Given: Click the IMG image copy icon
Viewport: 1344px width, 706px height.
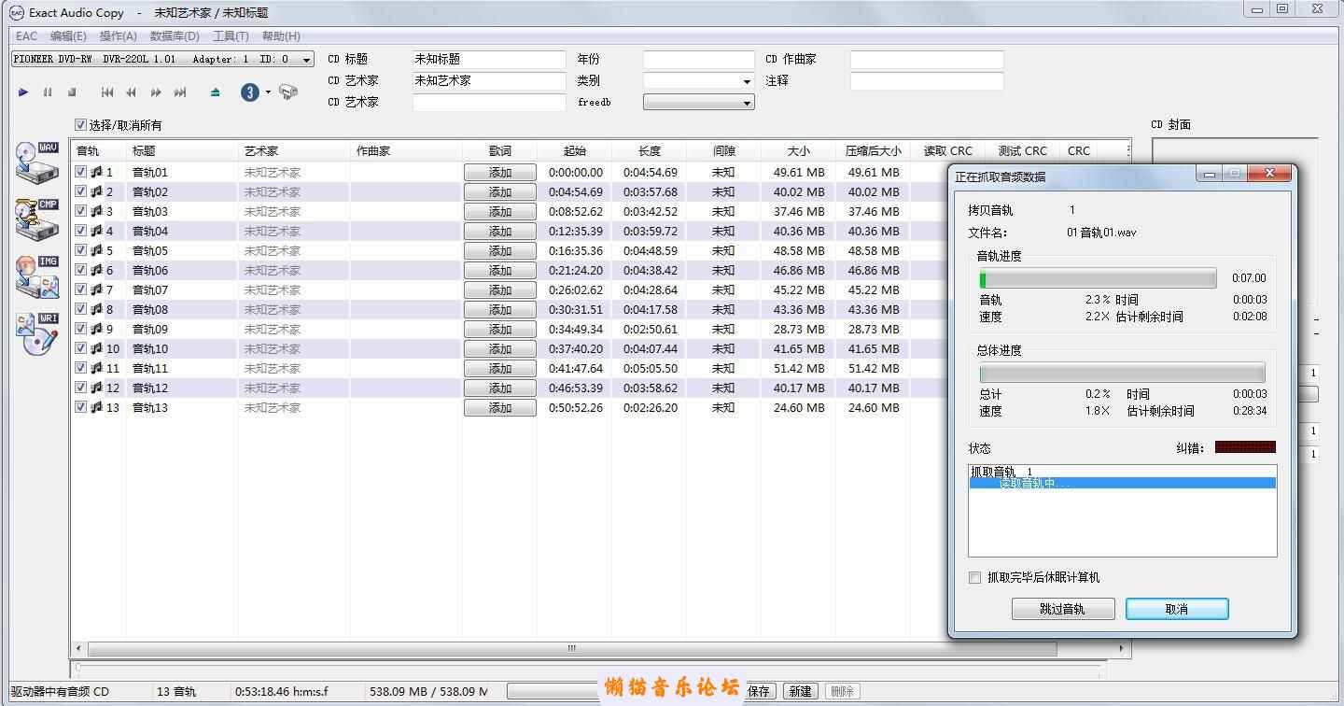Looking at the screenshot, I should tap(37, 278).
